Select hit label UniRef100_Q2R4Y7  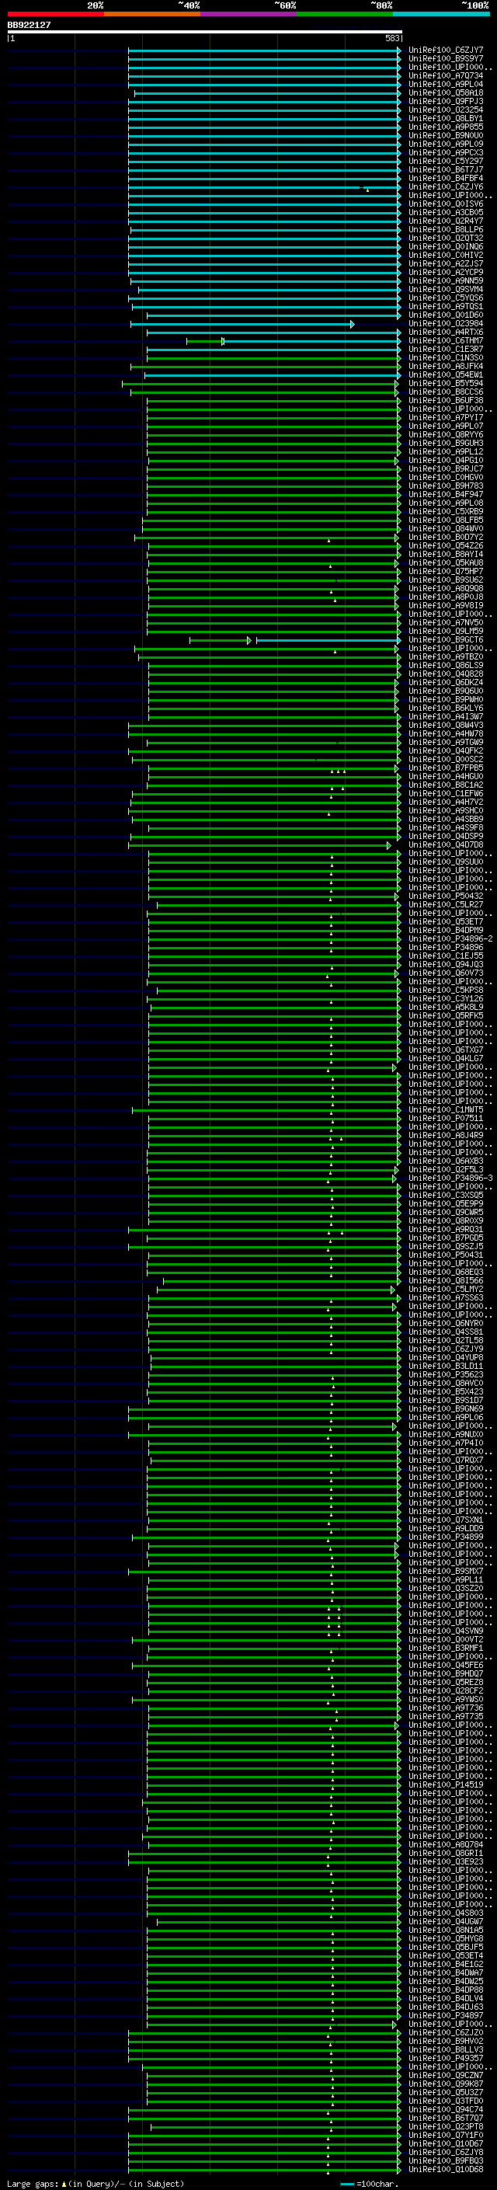pyautogui.click(x=446, y=222)
